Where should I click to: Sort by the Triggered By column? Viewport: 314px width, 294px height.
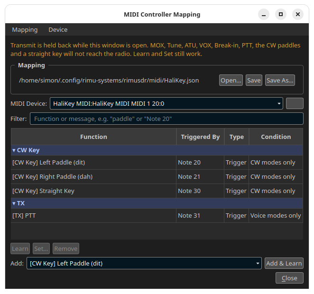pyautogui.click(x=200, y=137)
